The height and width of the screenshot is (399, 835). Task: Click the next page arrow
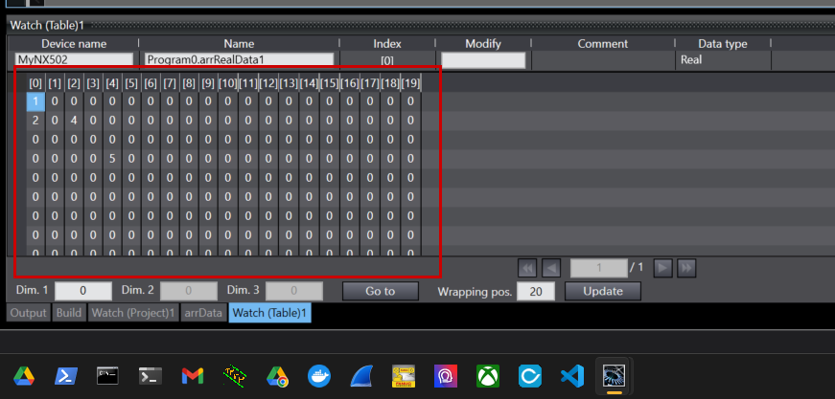point(661,268)
